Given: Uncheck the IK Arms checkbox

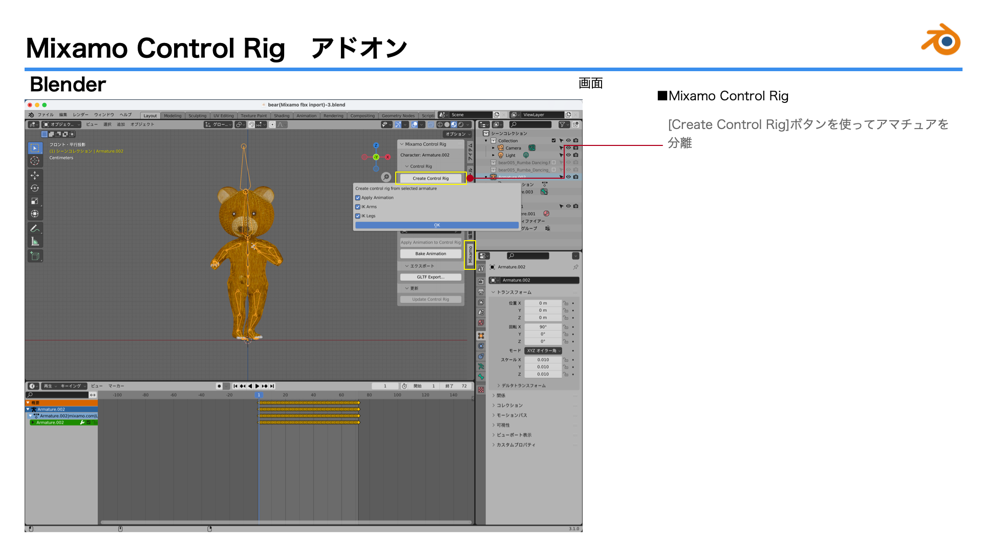Looking at the screenshot, I should pos(358,207).
